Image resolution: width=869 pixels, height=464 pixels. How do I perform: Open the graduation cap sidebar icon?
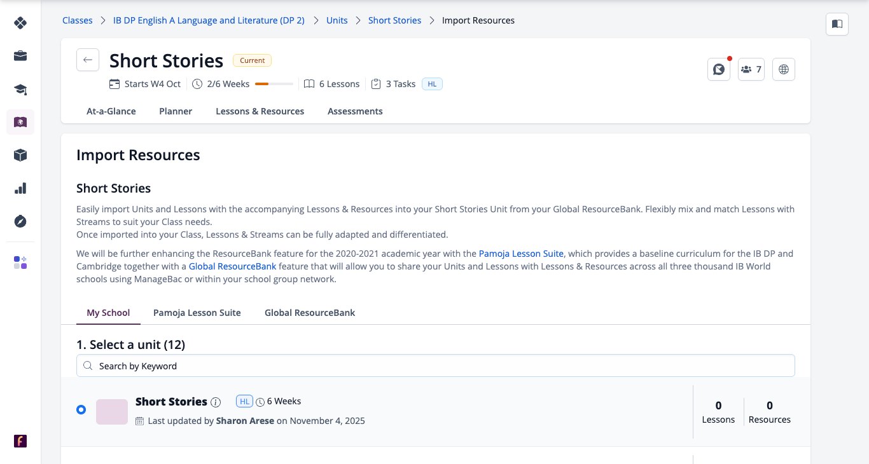click(20, 89)
